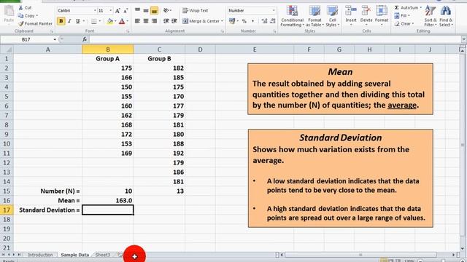
Task: Switch to the Sheet3 tab
Action: [103, 255]
